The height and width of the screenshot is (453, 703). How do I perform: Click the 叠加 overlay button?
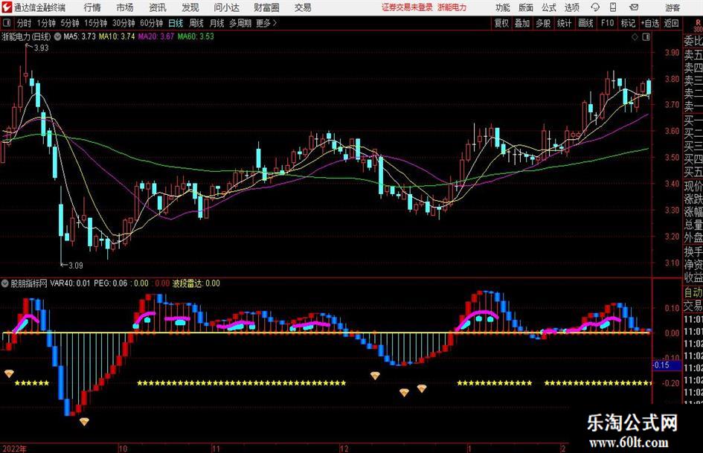click(522, 23)
